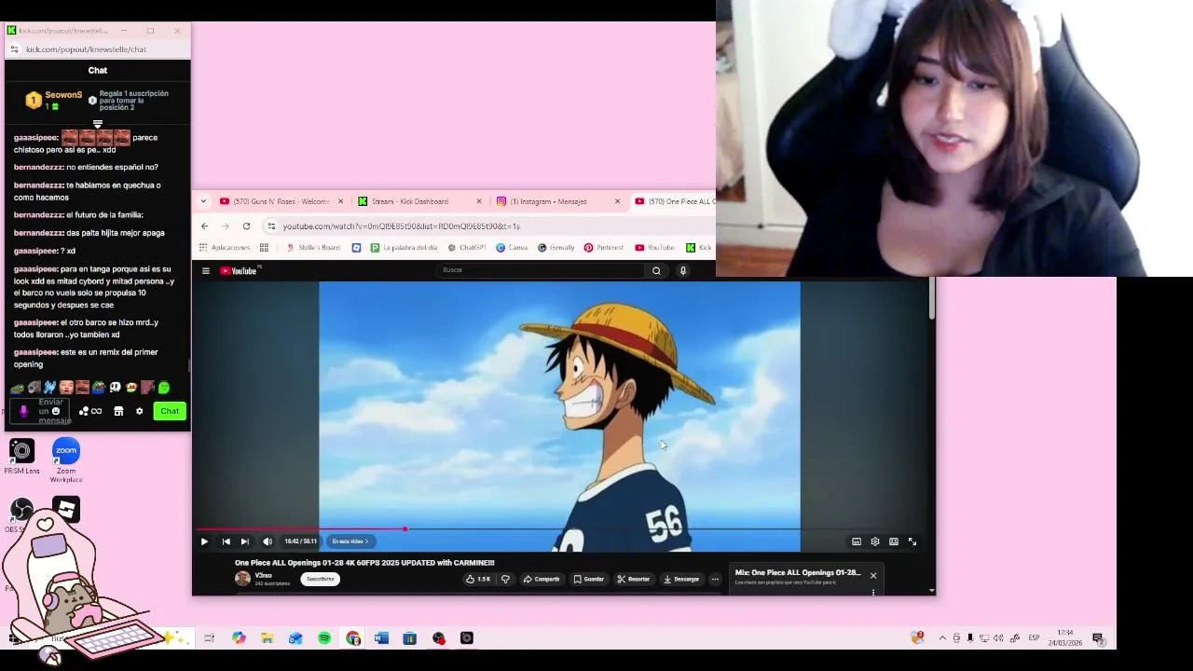Open Spotify from the taskbar
Viewport: 1193px width, 671px height.
(324, 638)
